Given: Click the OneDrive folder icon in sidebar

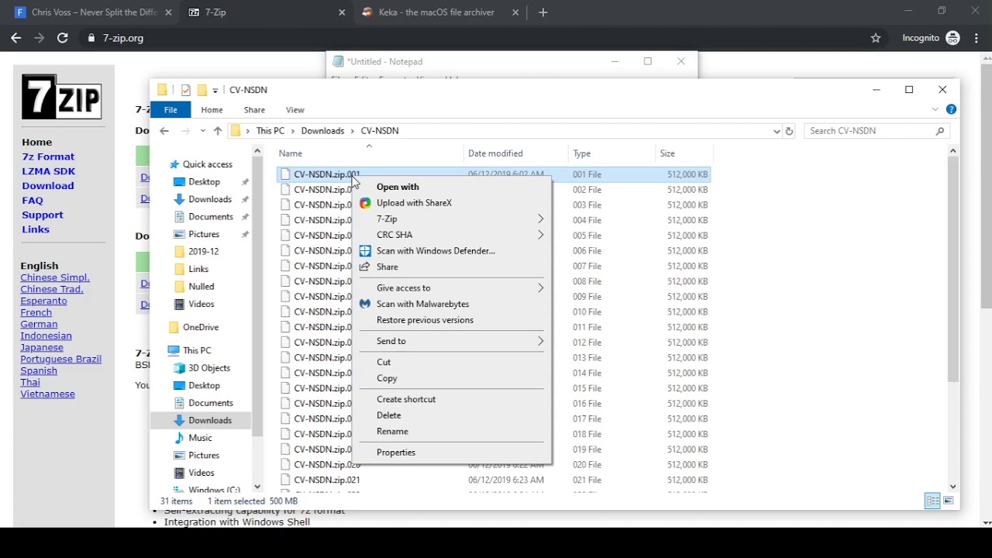Looking at the screenshot, I should click(174, 327).
